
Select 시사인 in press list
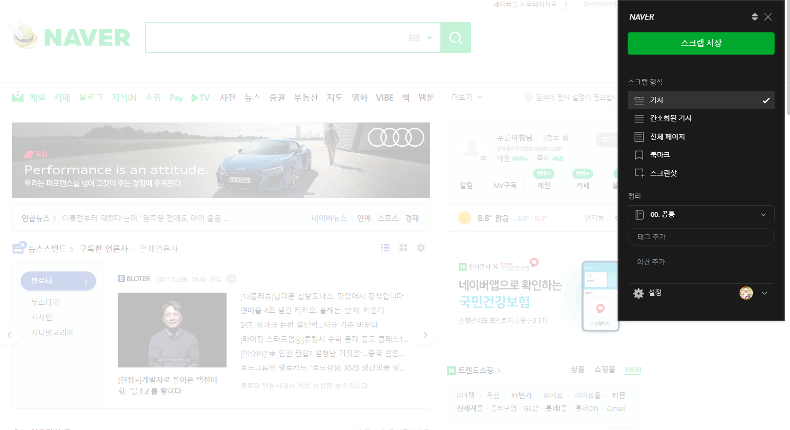click(42, 317)
